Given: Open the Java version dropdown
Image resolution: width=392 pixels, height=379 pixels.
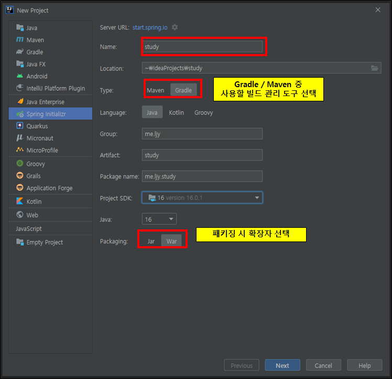Looking at the screenshot, I should [159, 219].
